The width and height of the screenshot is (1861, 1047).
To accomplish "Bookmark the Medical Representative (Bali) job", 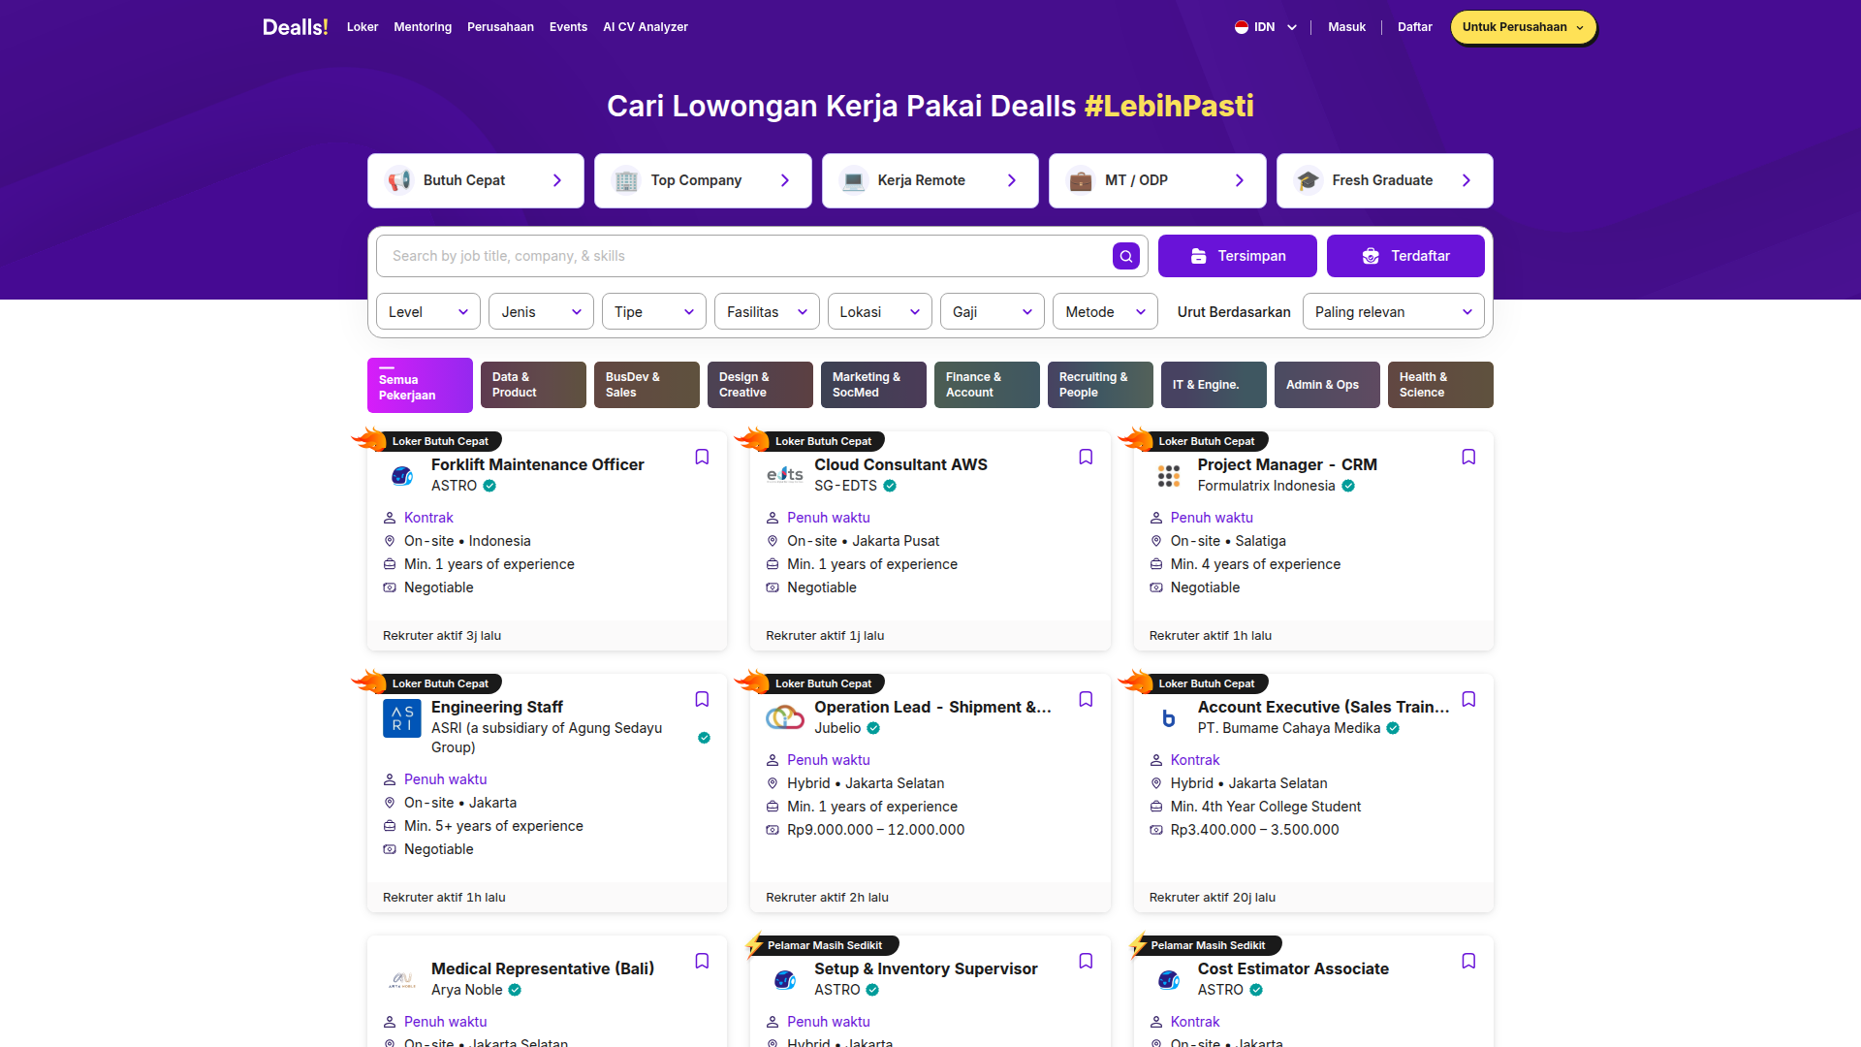I will click(702, 961).
